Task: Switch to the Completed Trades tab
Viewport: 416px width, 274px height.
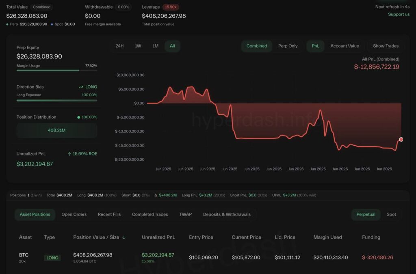Action: coord(150,214)
